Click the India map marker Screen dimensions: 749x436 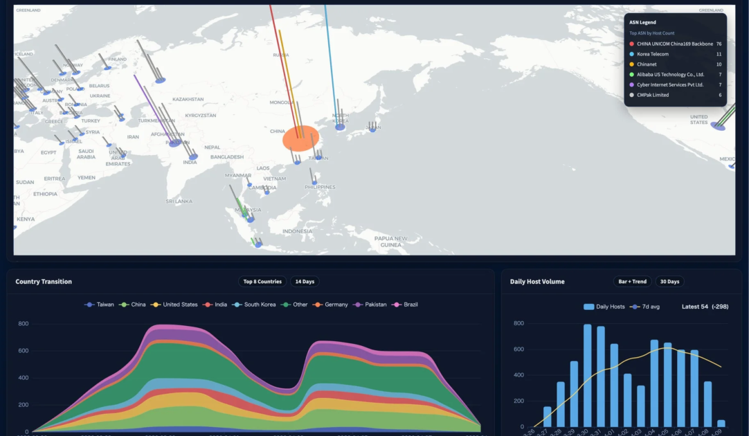(193, 157)
